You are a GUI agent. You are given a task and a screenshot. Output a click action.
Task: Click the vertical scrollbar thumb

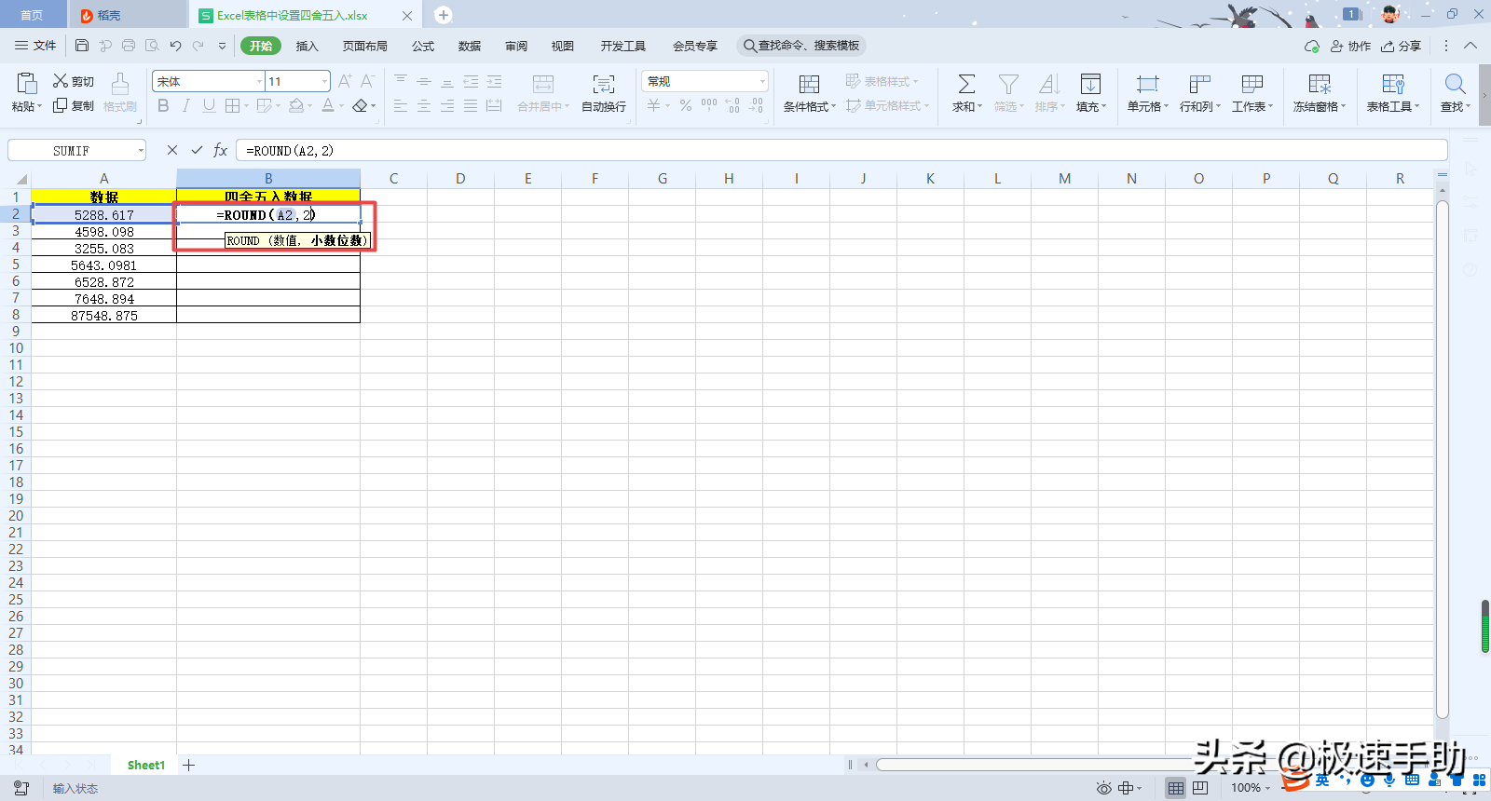(1443, 458)
